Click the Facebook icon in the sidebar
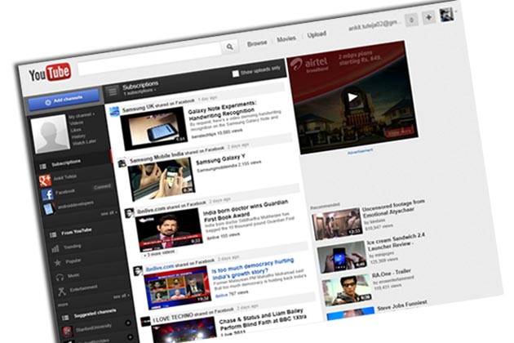Screen dimensions: 514x343 pos(48,194)
